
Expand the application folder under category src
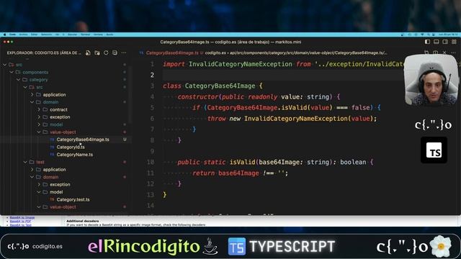pos(32,94)
